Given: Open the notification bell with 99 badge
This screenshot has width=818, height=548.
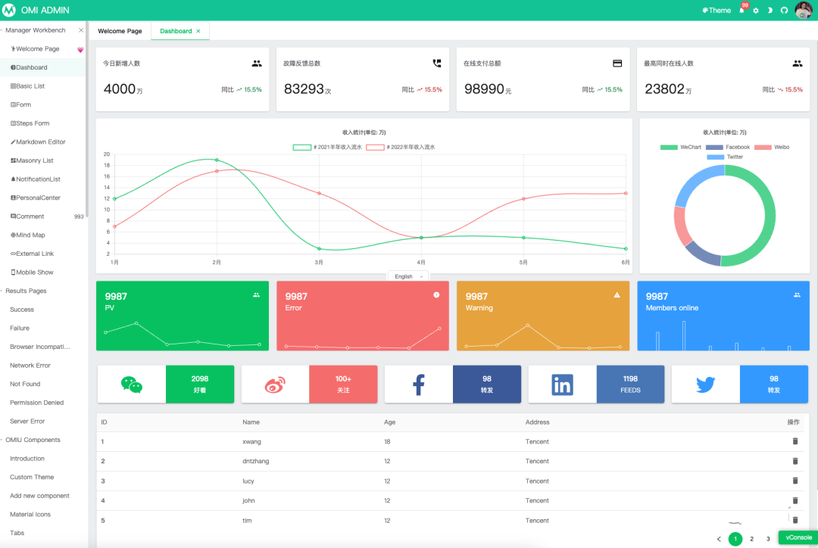Looking at the screenshot, I should point(742,9).
